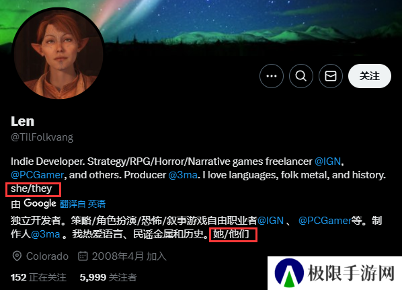Open @3ma mention in the Chinese translation
The width and height of the screenshot is (402, 290).
46,234
